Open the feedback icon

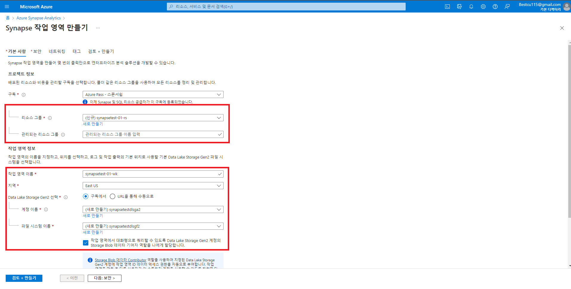507,7
